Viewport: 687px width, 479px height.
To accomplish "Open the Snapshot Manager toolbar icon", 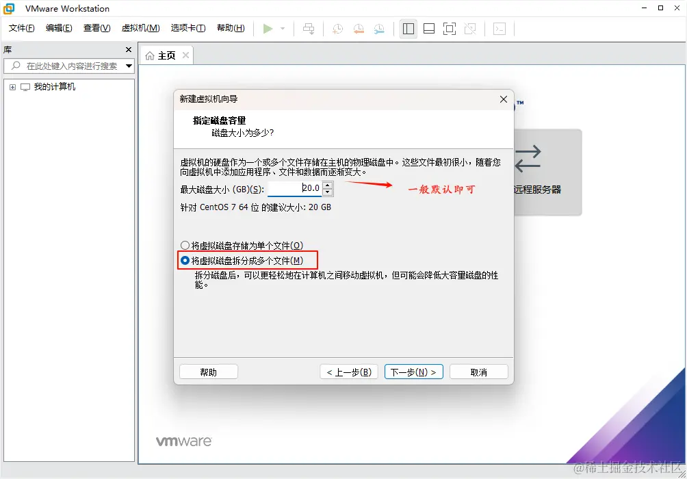I will (x=380, y=29).
